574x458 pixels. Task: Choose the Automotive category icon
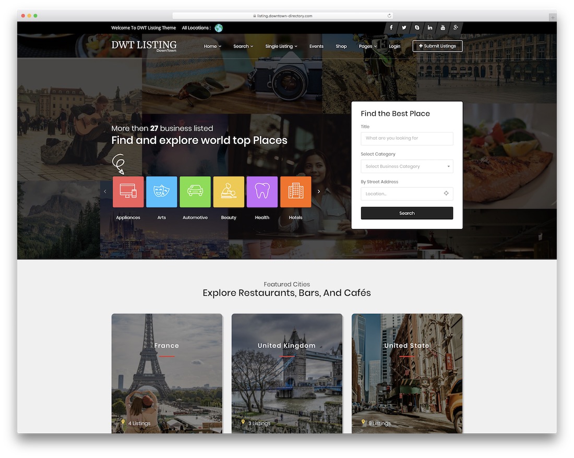195,191
